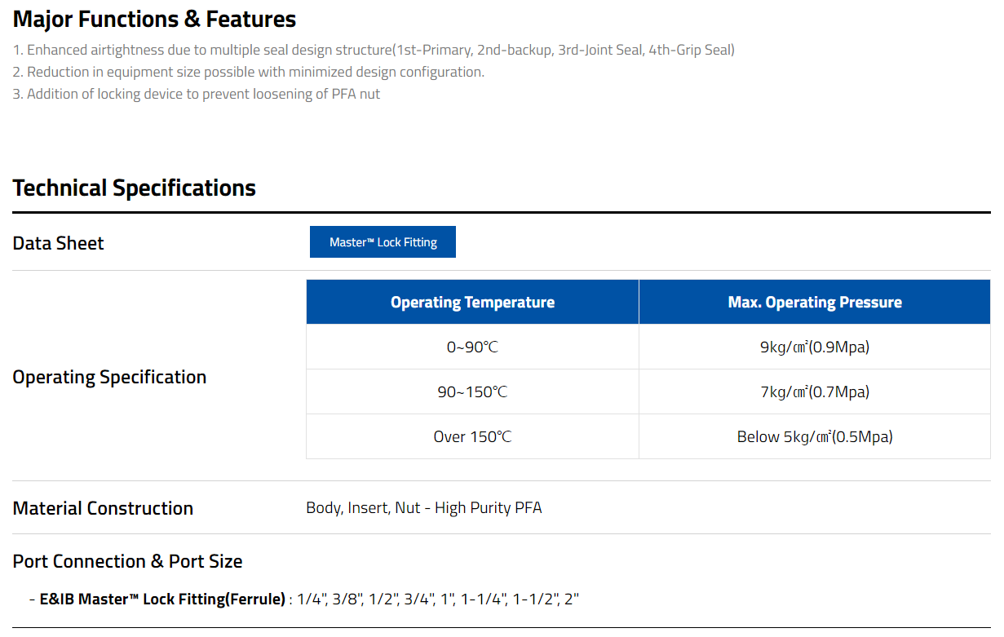Select the 90~150℃ temperature cell

[x=472, y=391]
